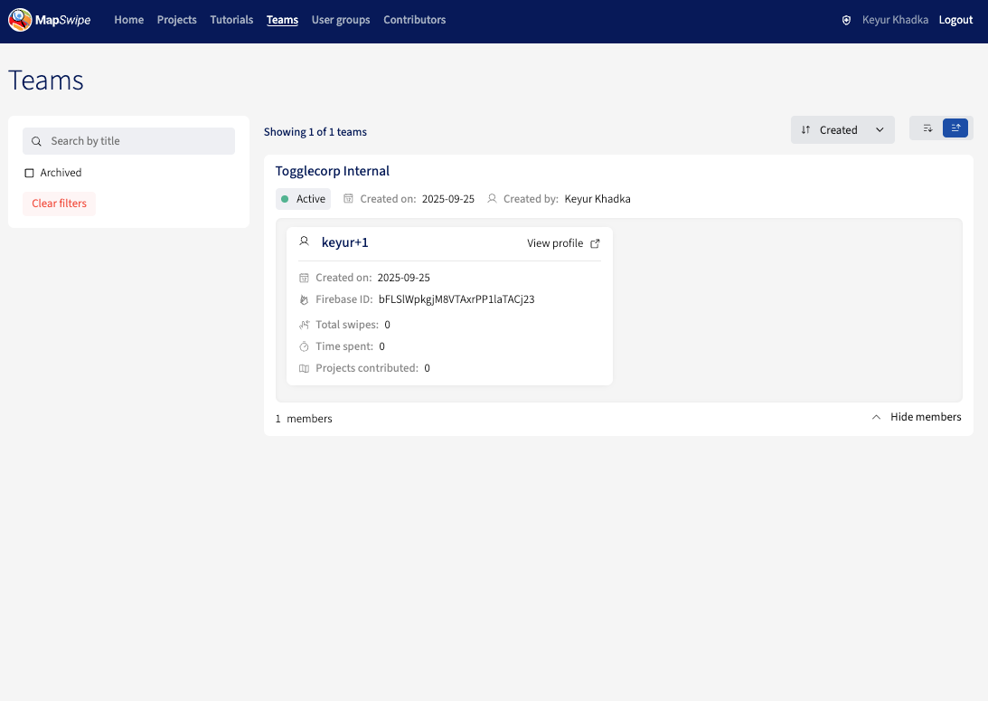
Task: Log out using the Logout link
Action: (x=955, y=20)
